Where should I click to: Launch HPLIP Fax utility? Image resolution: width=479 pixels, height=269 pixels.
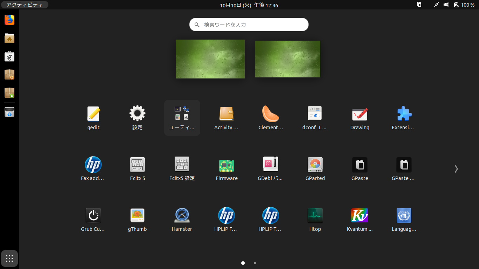point(227,220)
